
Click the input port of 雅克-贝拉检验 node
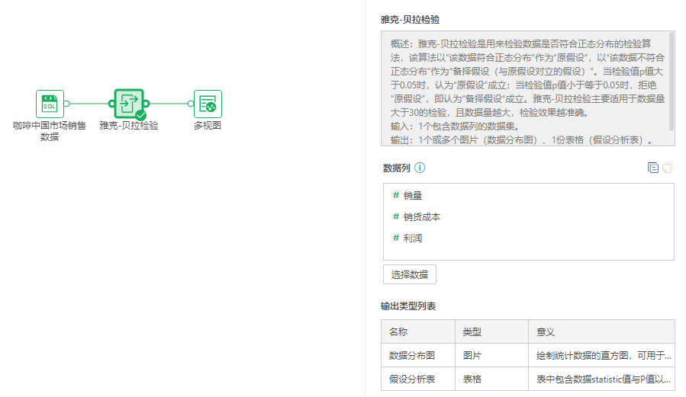pos(111,104)
